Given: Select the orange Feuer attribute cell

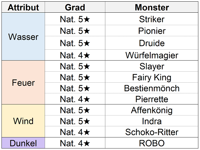Looking at the screenshot, I should [23, 82].
